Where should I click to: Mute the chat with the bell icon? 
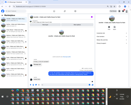click(x=109, y=27)
